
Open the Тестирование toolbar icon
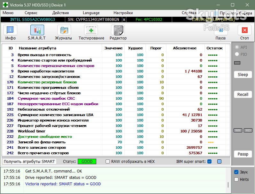click(x=91, y=30)
